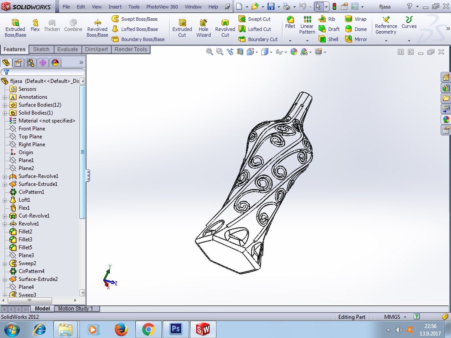Expand Loft1 feature node
The height and width of the screenshot is (338, 451).
pos(5,200)
